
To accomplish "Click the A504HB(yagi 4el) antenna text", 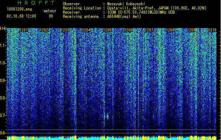I will pyautogui.click(x=124, y=16).
